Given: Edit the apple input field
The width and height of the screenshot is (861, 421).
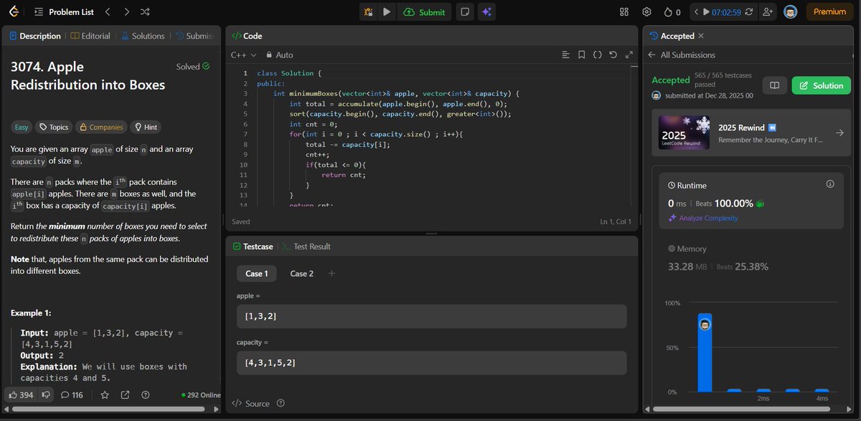Looking at the screenshot, I should pyautogui.click(x=431, y=316).
